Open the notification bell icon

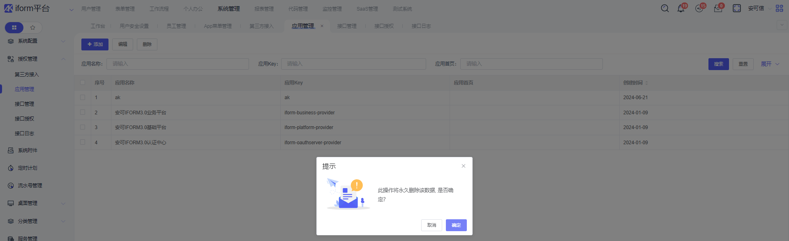681,9
